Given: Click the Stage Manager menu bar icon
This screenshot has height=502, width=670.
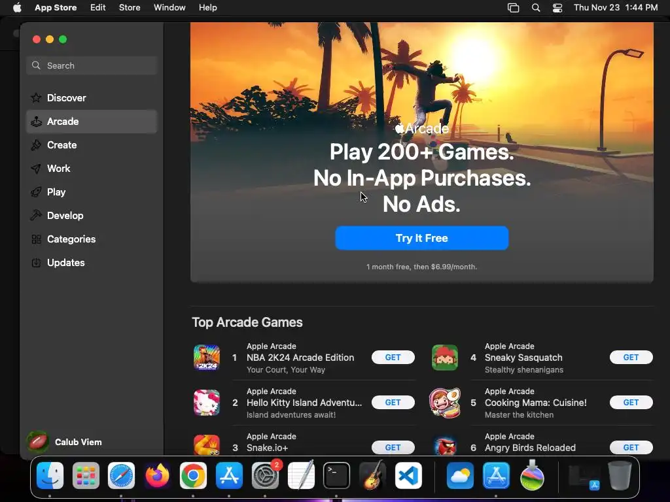Looking at the screenshot, I should tap(513, 8).
